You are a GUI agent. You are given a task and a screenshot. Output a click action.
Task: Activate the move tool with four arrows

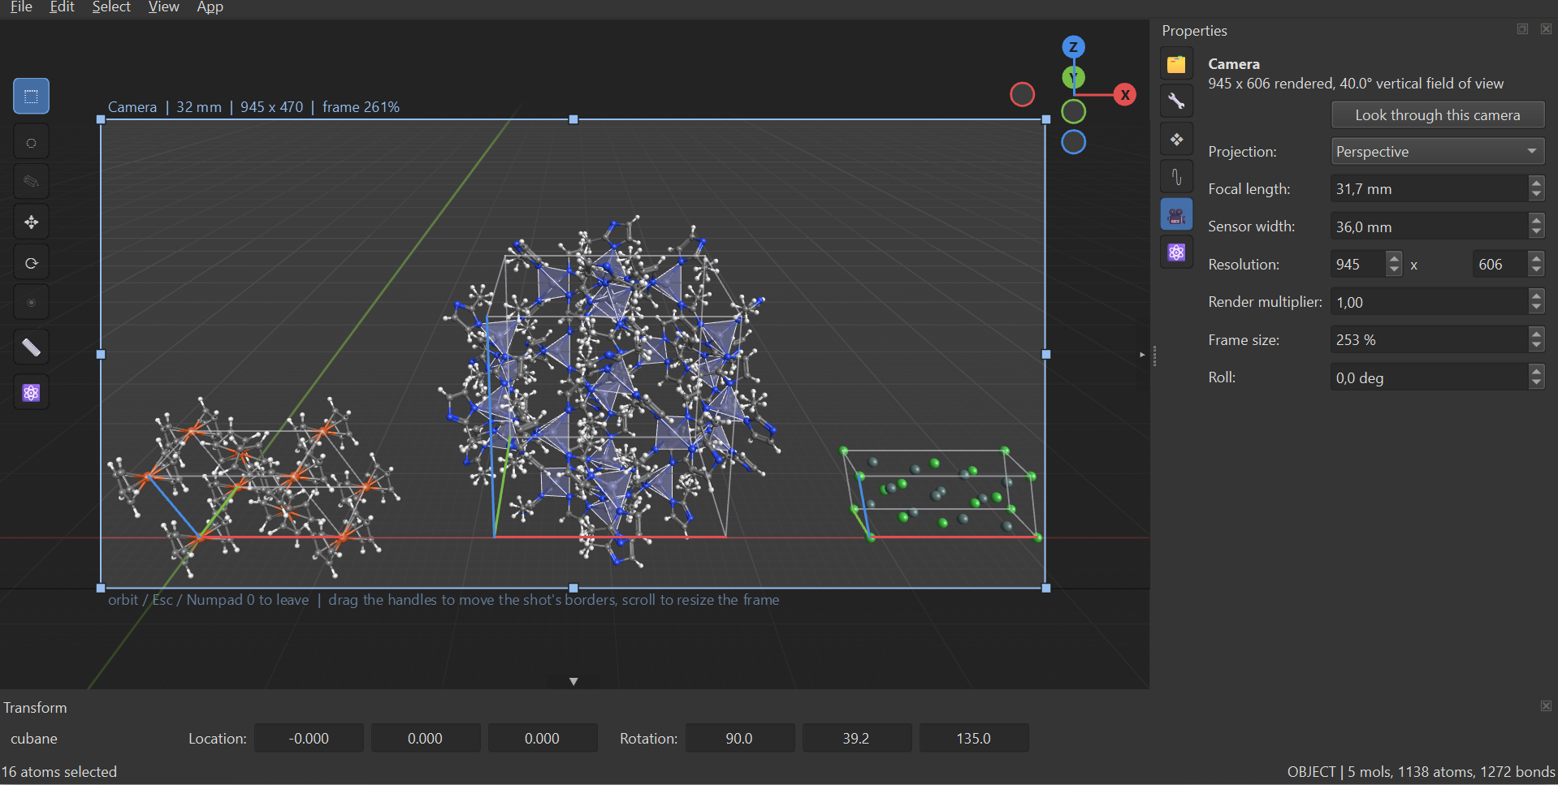pos(31,222)
